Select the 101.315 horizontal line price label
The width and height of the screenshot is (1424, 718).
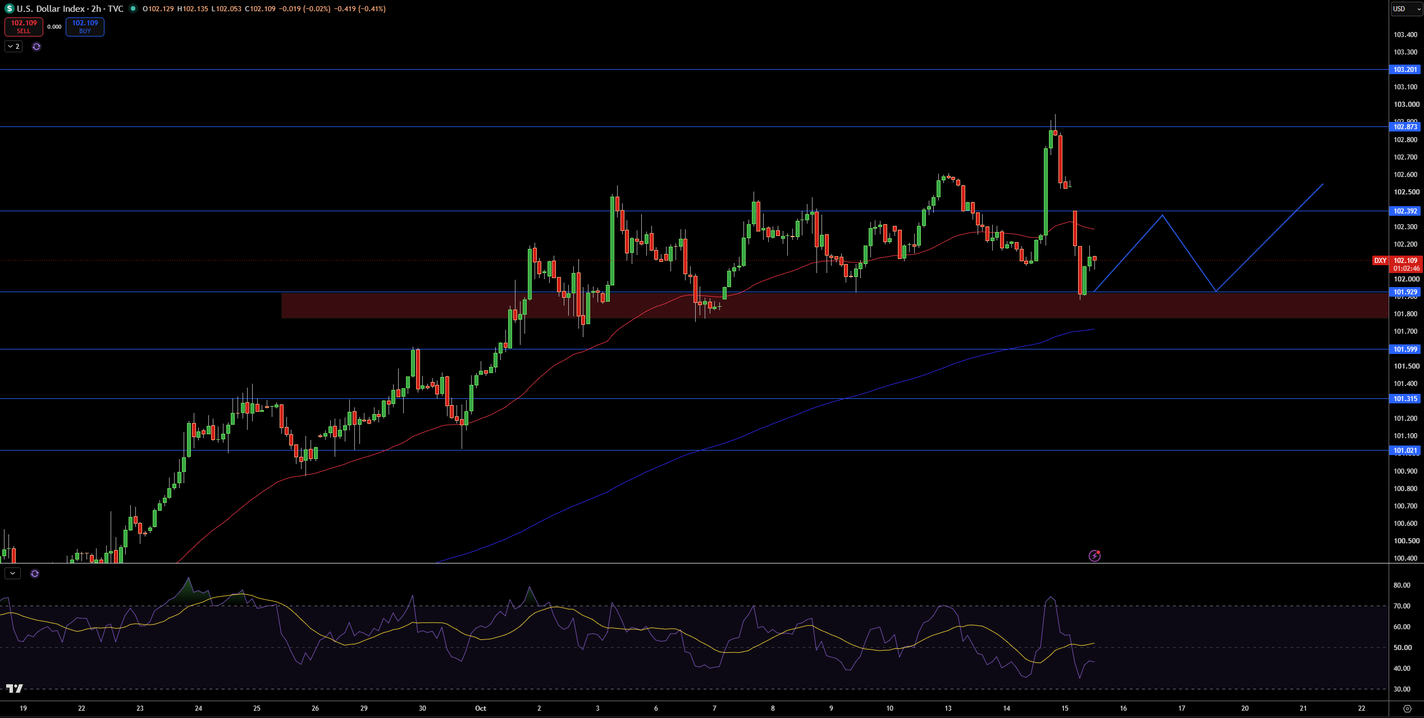pos(1405,399)
